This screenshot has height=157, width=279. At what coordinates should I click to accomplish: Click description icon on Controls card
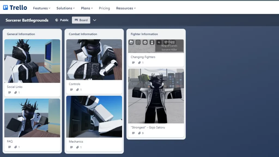(x=71, y=90)
